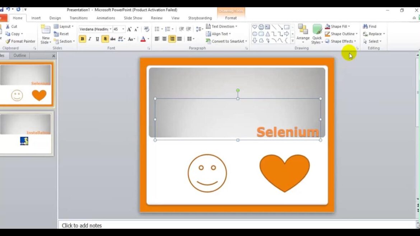Expand the Layout dropdown
Image resolution: width=420 pixels, height=236 pixels.
(73, 27)
